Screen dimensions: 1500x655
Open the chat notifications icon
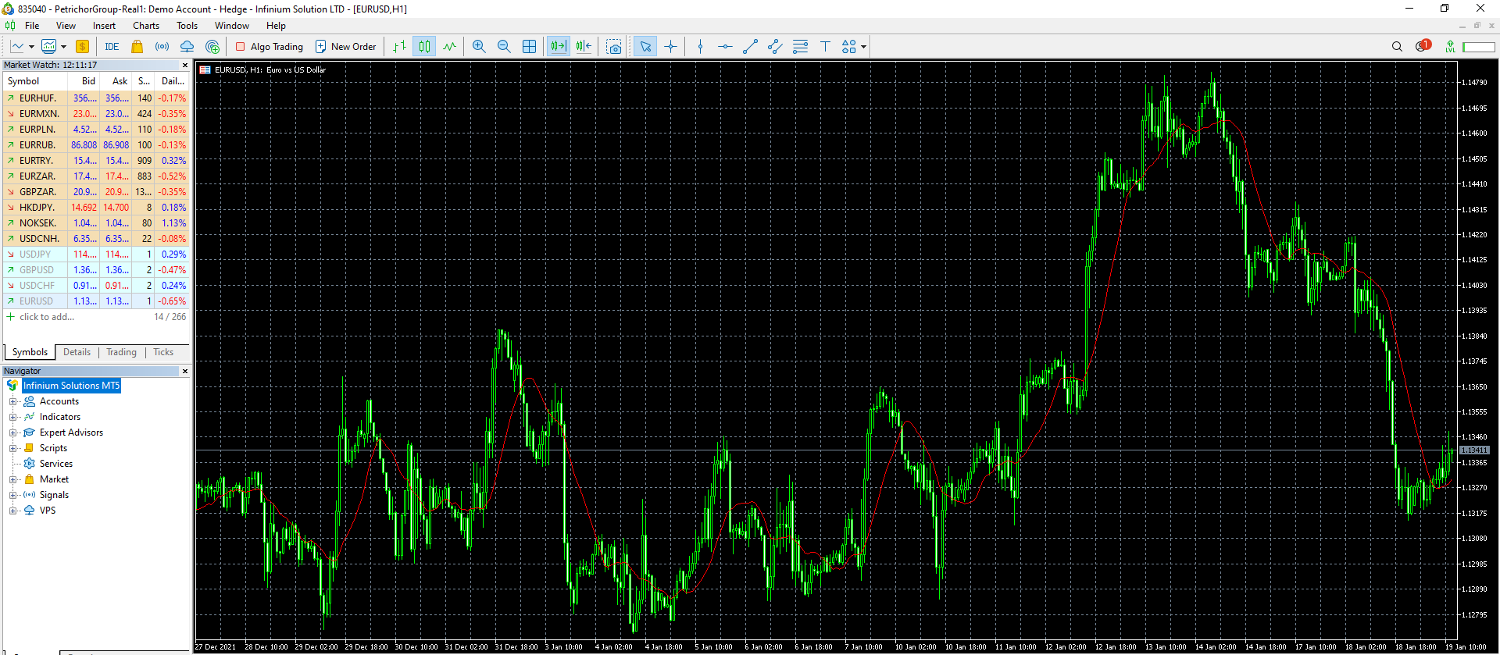point(1423,46)
